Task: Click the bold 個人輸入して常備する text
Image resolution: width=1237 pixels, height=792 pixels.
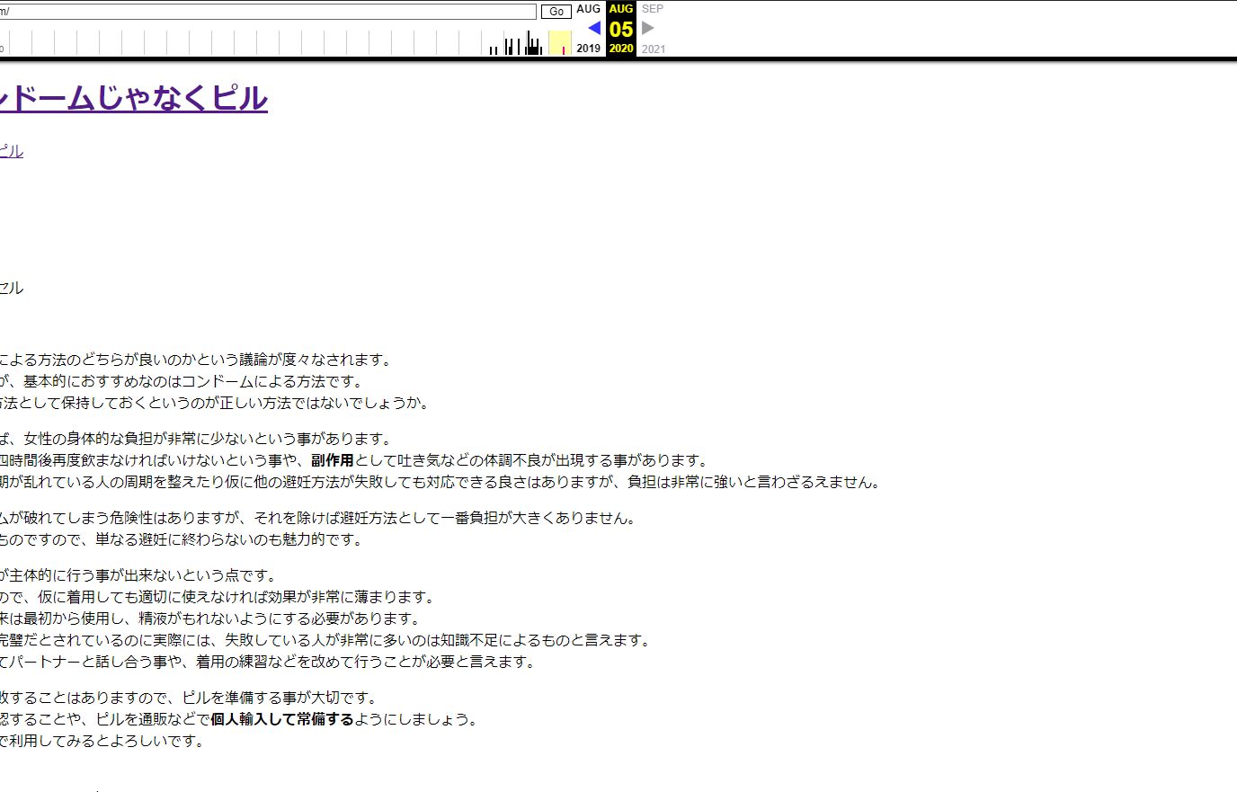Action: 281,719
